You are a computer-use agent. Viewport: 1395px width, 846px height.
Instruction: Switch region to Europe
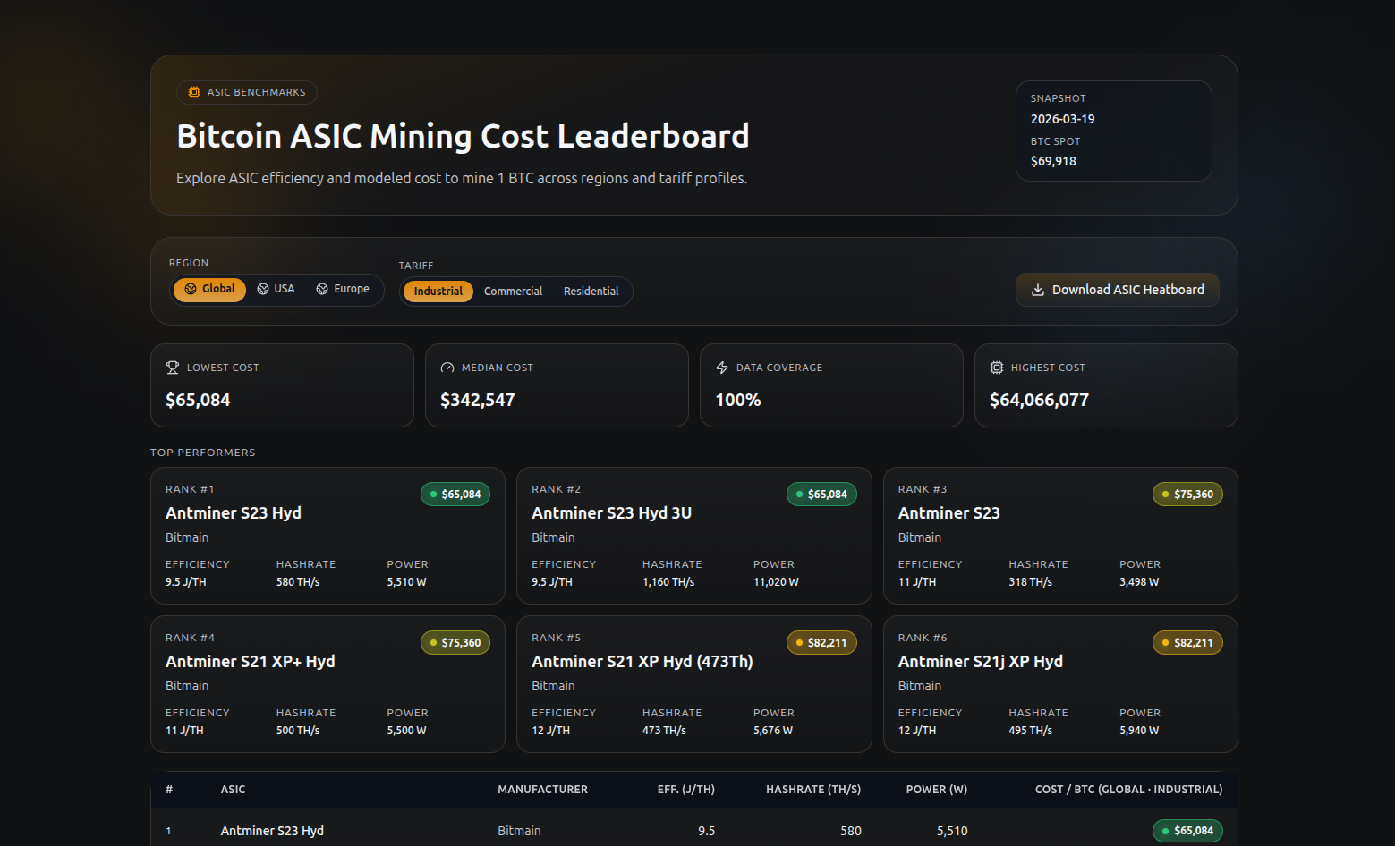coord(343,288)
